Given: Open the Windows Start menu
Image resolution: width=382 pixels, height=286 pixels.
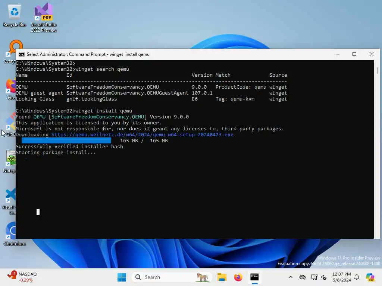Looking at the screenshot, I should pyautogui.click(x=122, y=277).
